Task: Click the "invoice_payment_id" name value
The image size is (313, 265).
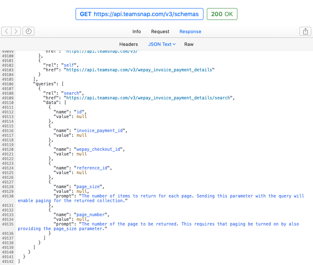Action: (x=100, y=131)
